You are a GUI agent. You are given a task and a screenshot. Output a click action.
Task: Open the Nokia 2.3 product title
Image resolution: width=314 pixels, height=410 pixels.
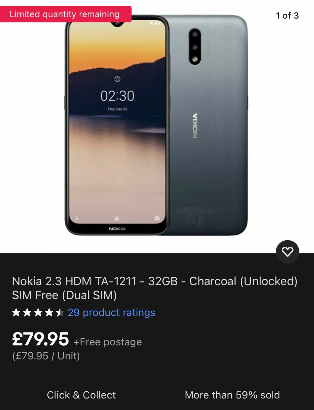pyautogui.click(x=155, y=288)
